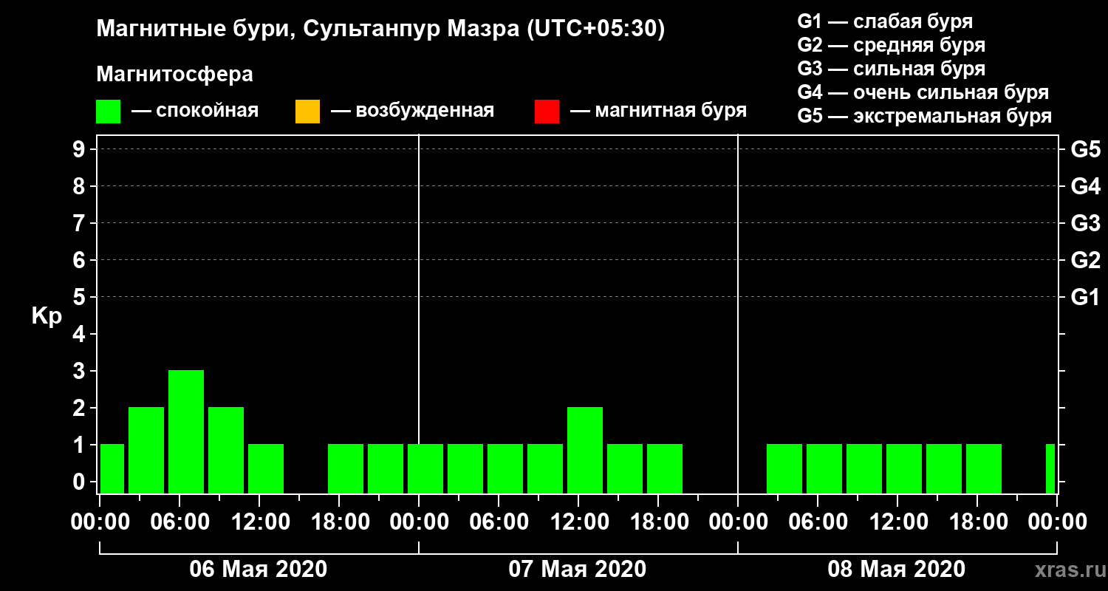Click the '06:00' time label under 07 May
This screenshot has height=591, width=1108.
click(499, 522)
